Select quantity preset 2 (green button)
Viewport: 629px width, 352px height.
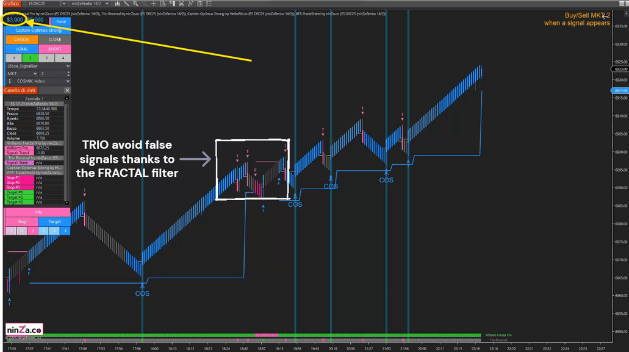click(x=30, y=58)
